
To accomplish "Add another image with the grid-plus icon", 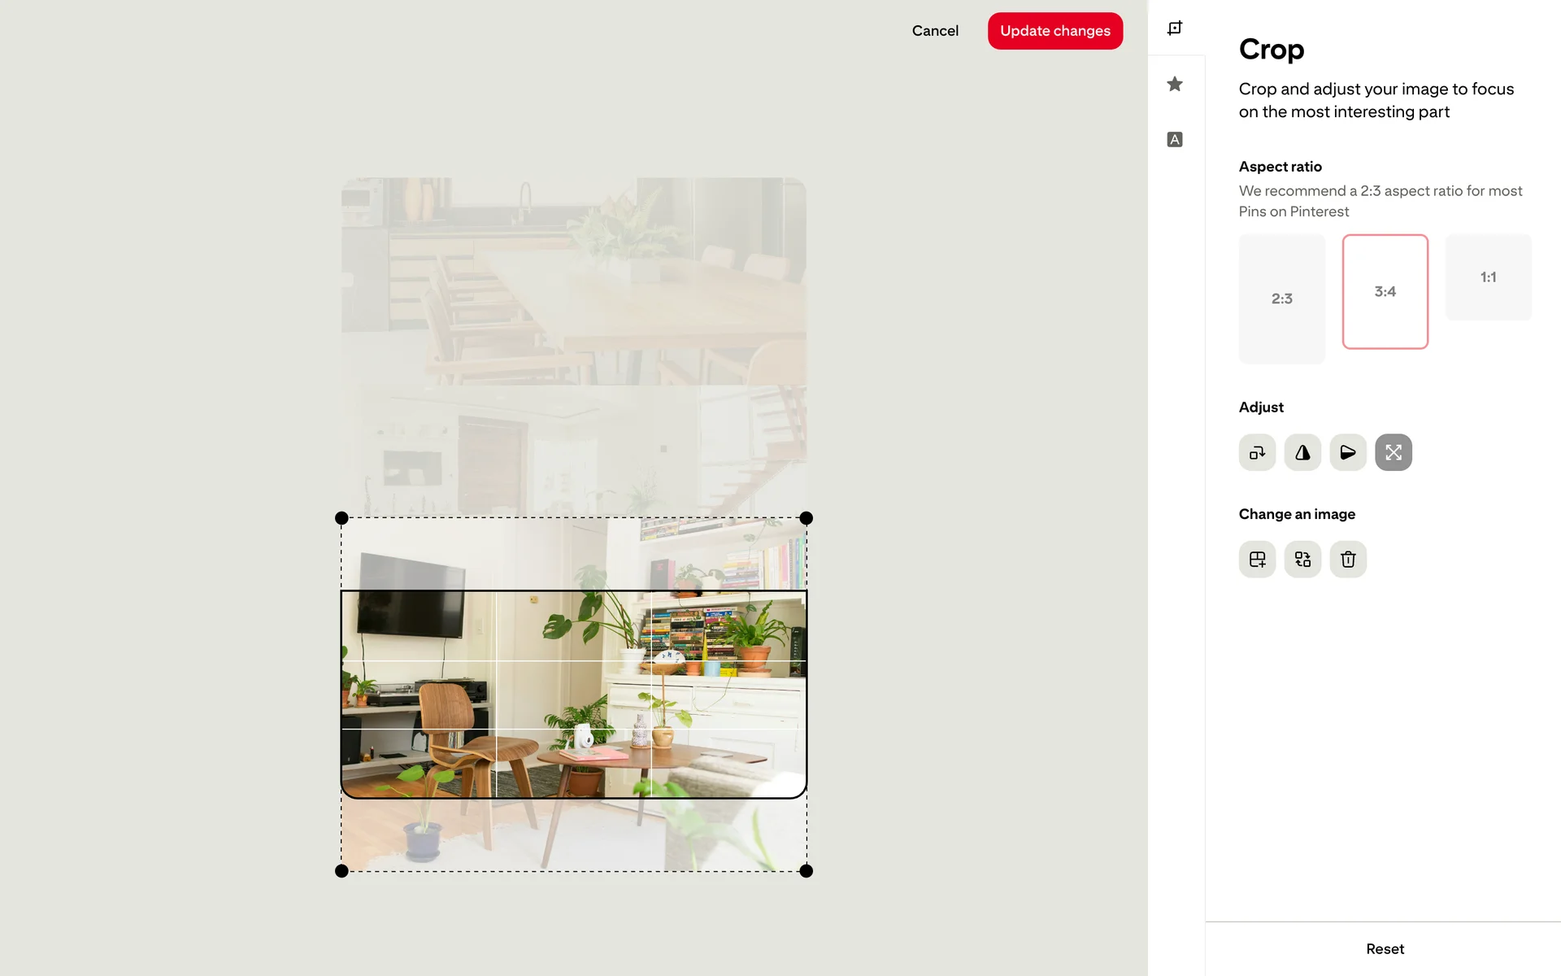I will (x=1257, y=560).
